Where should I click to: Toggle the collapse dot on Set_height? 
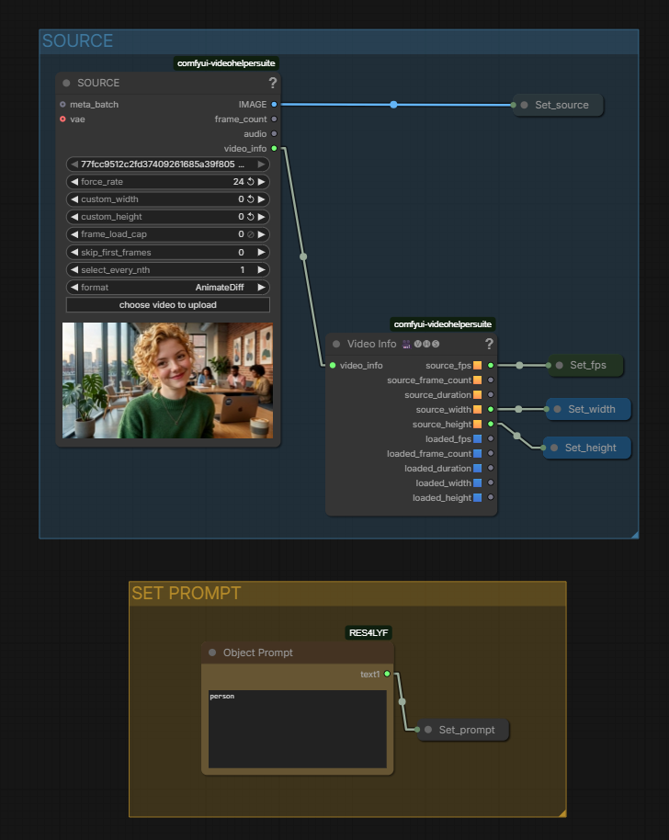(x=554, y=448)
